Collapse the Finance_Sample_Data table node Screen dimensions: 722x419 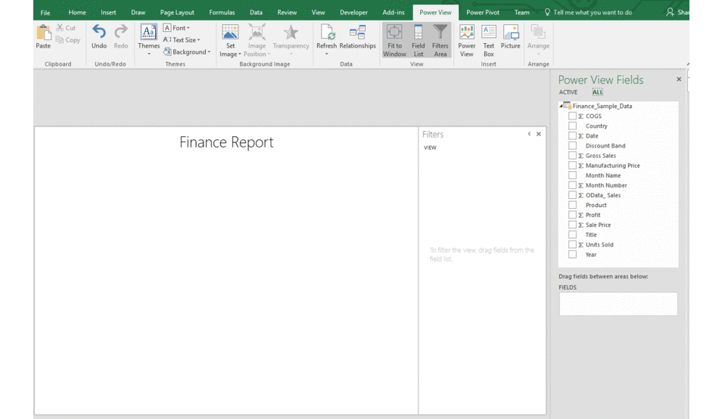562,106
